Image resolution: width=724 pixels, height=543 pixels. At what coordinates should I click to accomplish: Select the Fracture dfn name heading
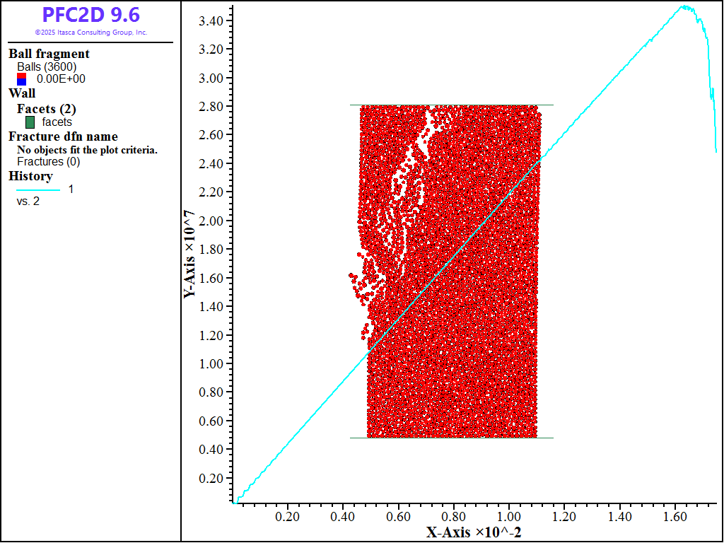point(63,136)
